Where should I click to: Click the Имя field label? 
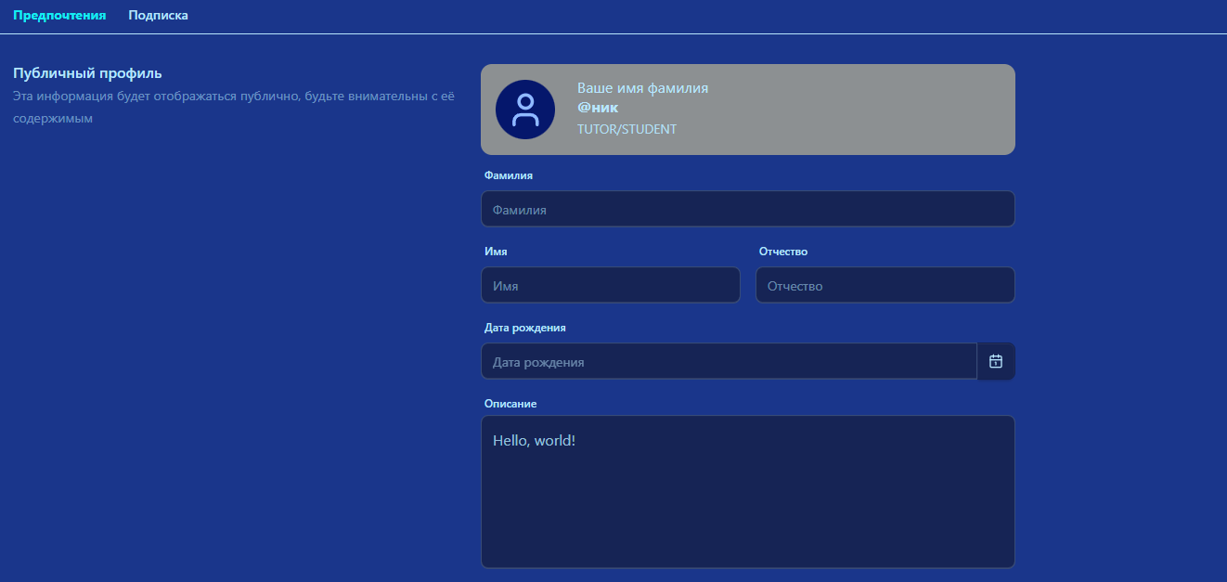tap(496, 251)
